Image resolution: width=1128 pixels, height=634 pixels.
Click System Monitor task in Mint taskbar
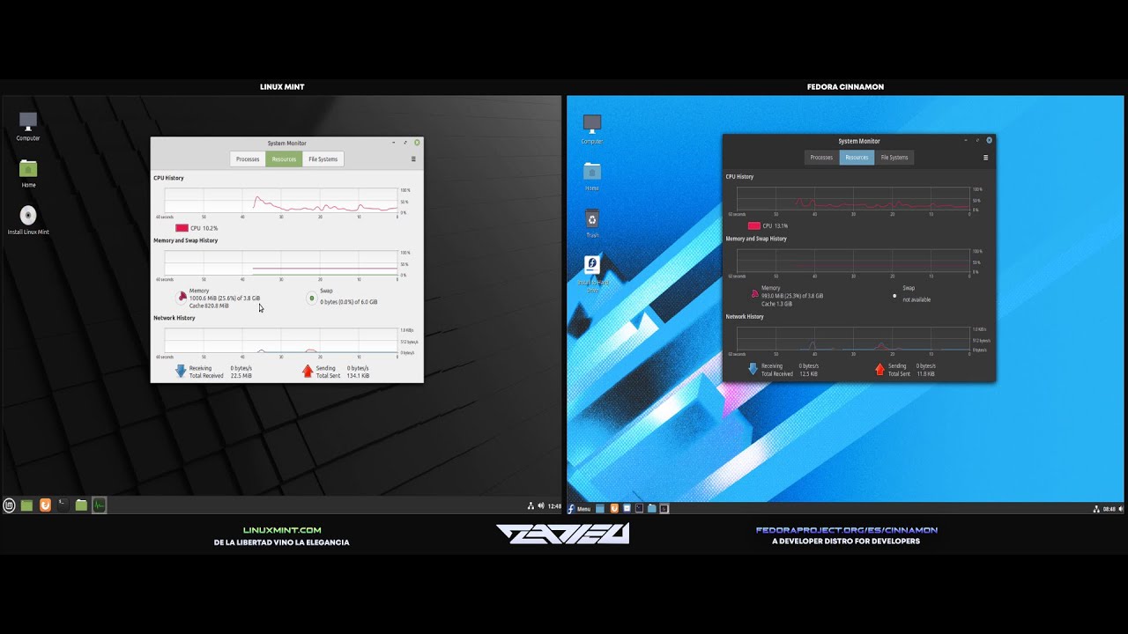point(100,505)
